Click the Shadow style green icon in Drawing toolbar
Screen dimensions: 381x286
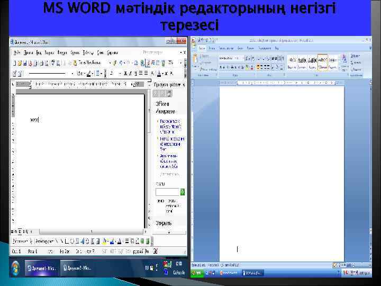pos(142,242)
